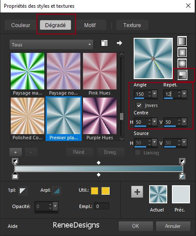This screenshot has height=236, width=196.
Task: Click the first yellow Util. color swatch
Action: coord(95,191)
